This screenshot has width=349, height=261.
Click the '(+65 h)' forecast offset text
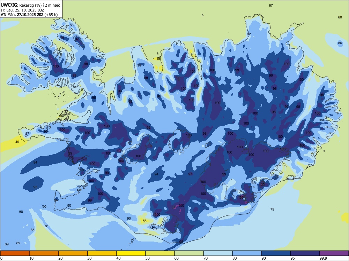51,15
